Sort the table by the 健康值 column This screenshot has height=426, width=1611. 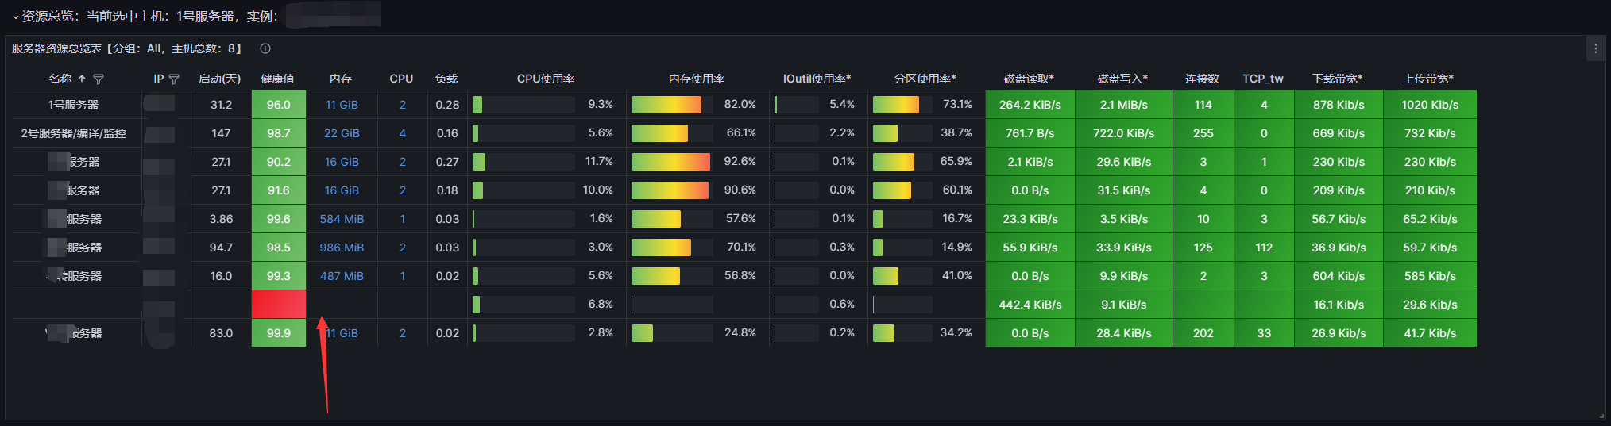pyautogui.click(x=278, y=79)
